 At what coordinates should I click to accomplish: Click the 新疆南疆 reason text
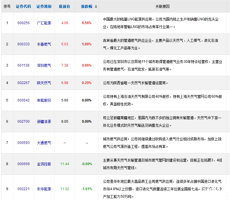click(x=162, y=122)
